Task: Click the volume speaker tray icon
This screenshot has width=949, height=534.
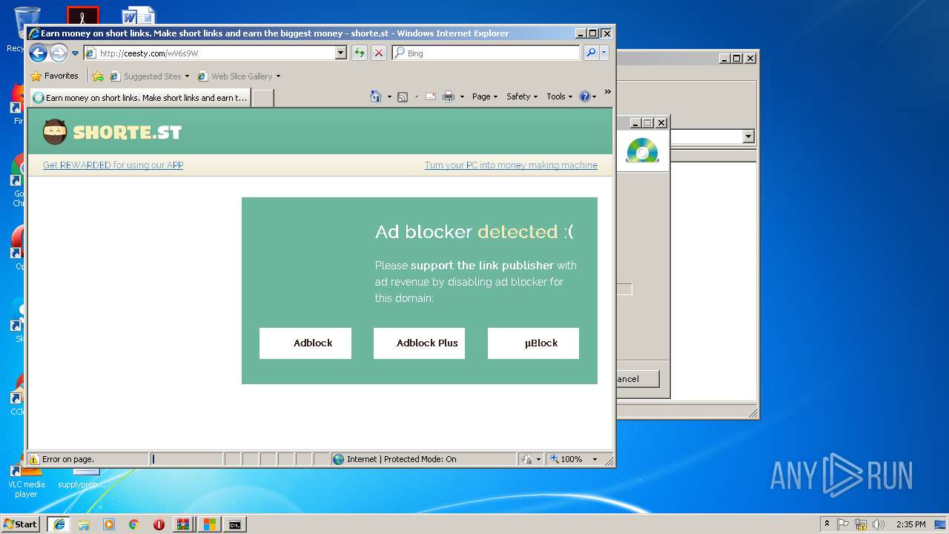Action: tap(878, 524)
